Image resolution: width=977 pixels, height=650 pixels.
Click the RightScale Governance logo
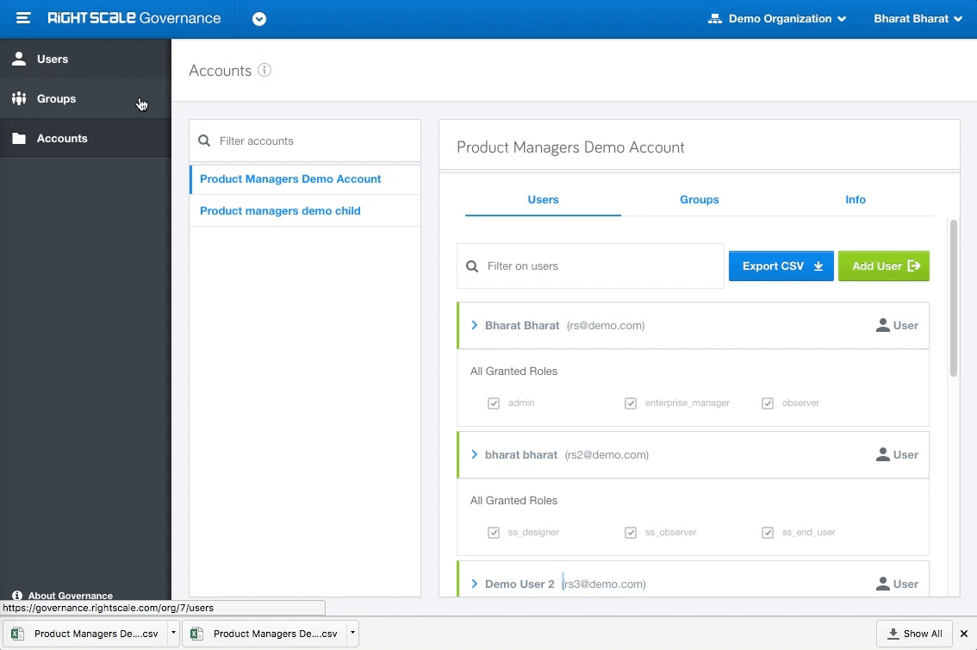click(x=134, y=18)
